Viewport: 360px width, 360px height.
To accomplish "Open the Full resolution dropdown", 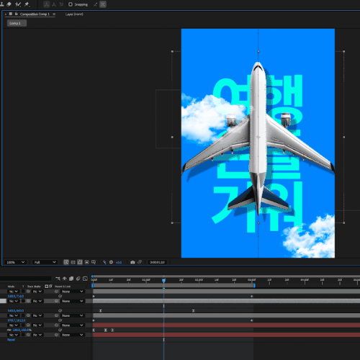I will click(45, 262).
